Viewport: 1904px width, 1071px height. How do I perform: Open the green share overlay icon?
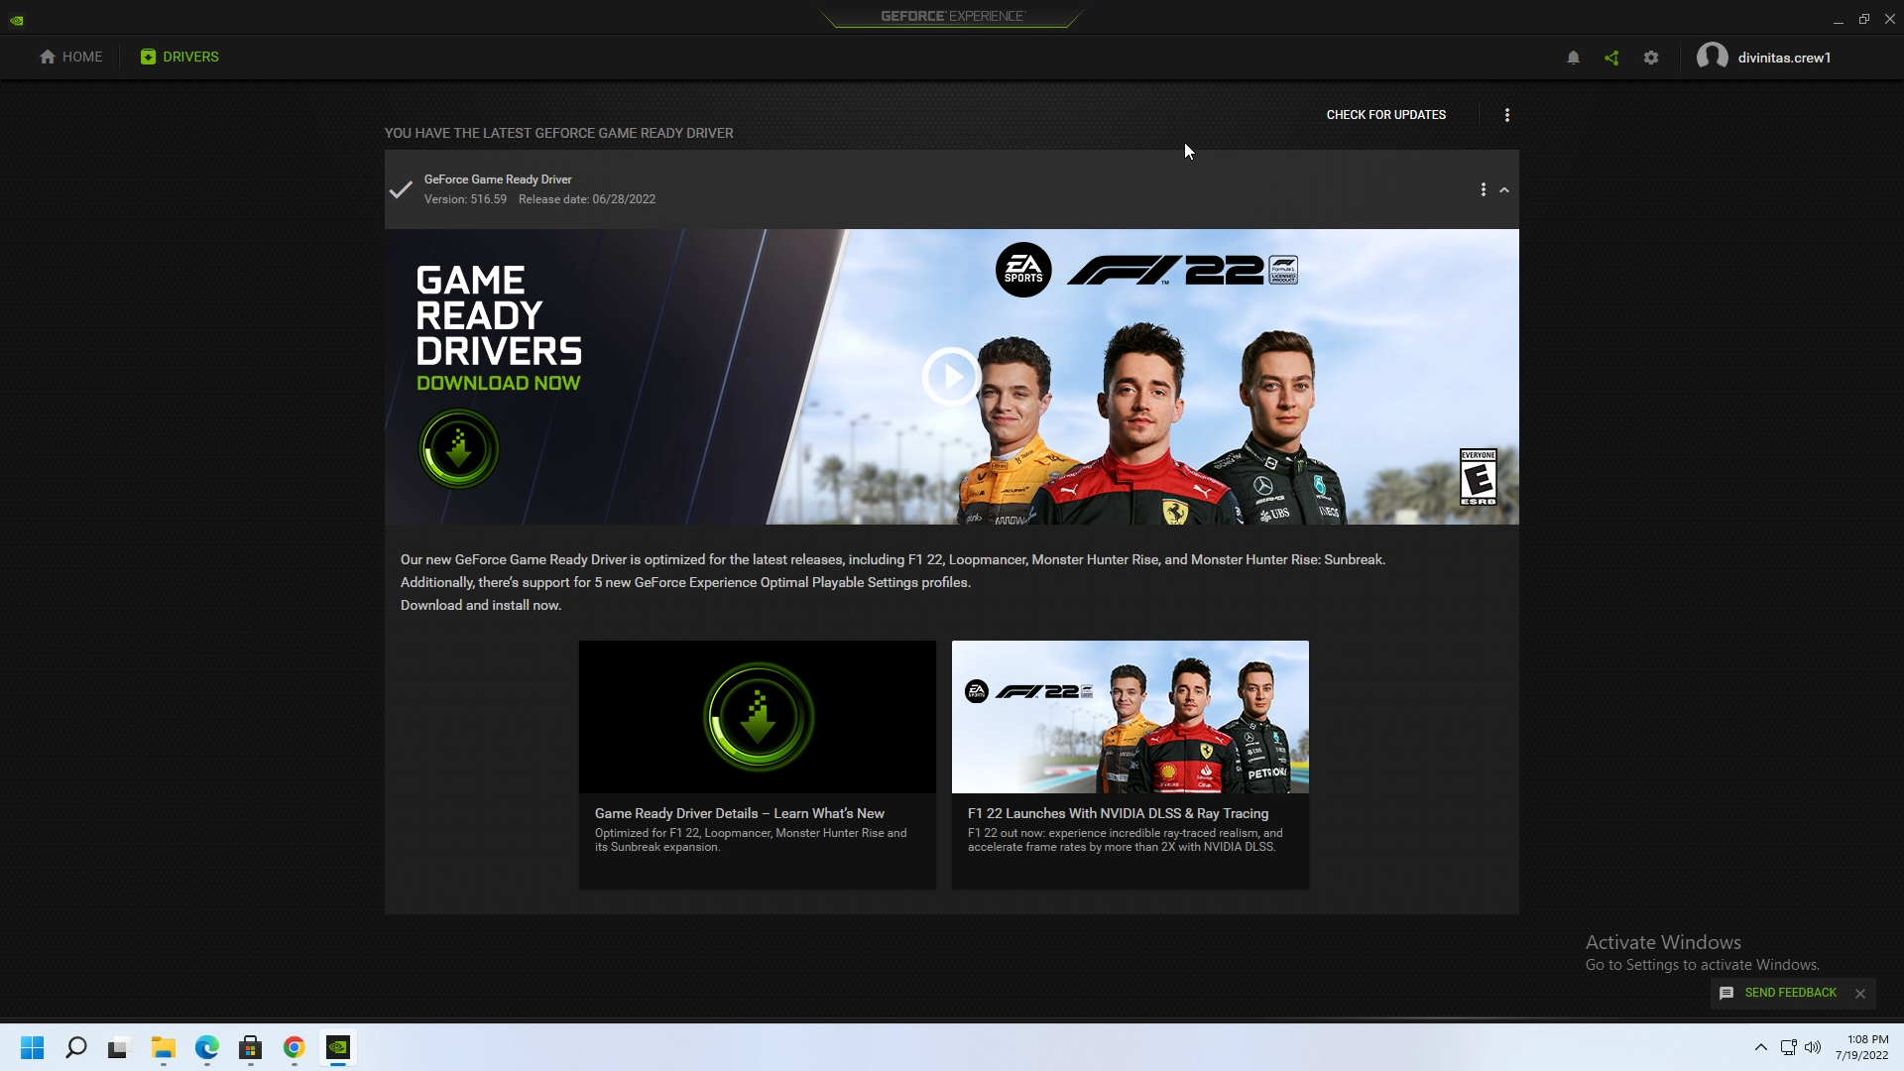pyautogui.click(x=1611, y=58)
